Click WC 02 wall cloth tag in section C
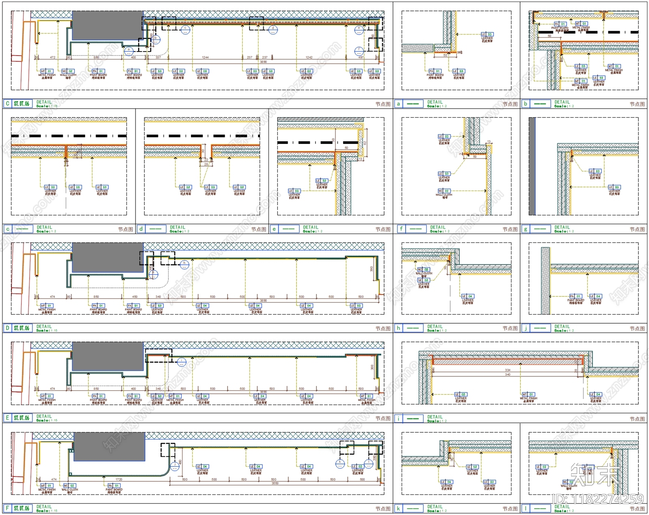 click(68, 71)
